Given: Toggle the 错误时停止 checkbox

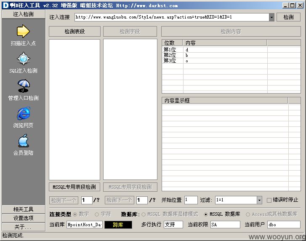Looking at the screenshot, I should click(x=269, y=200).
